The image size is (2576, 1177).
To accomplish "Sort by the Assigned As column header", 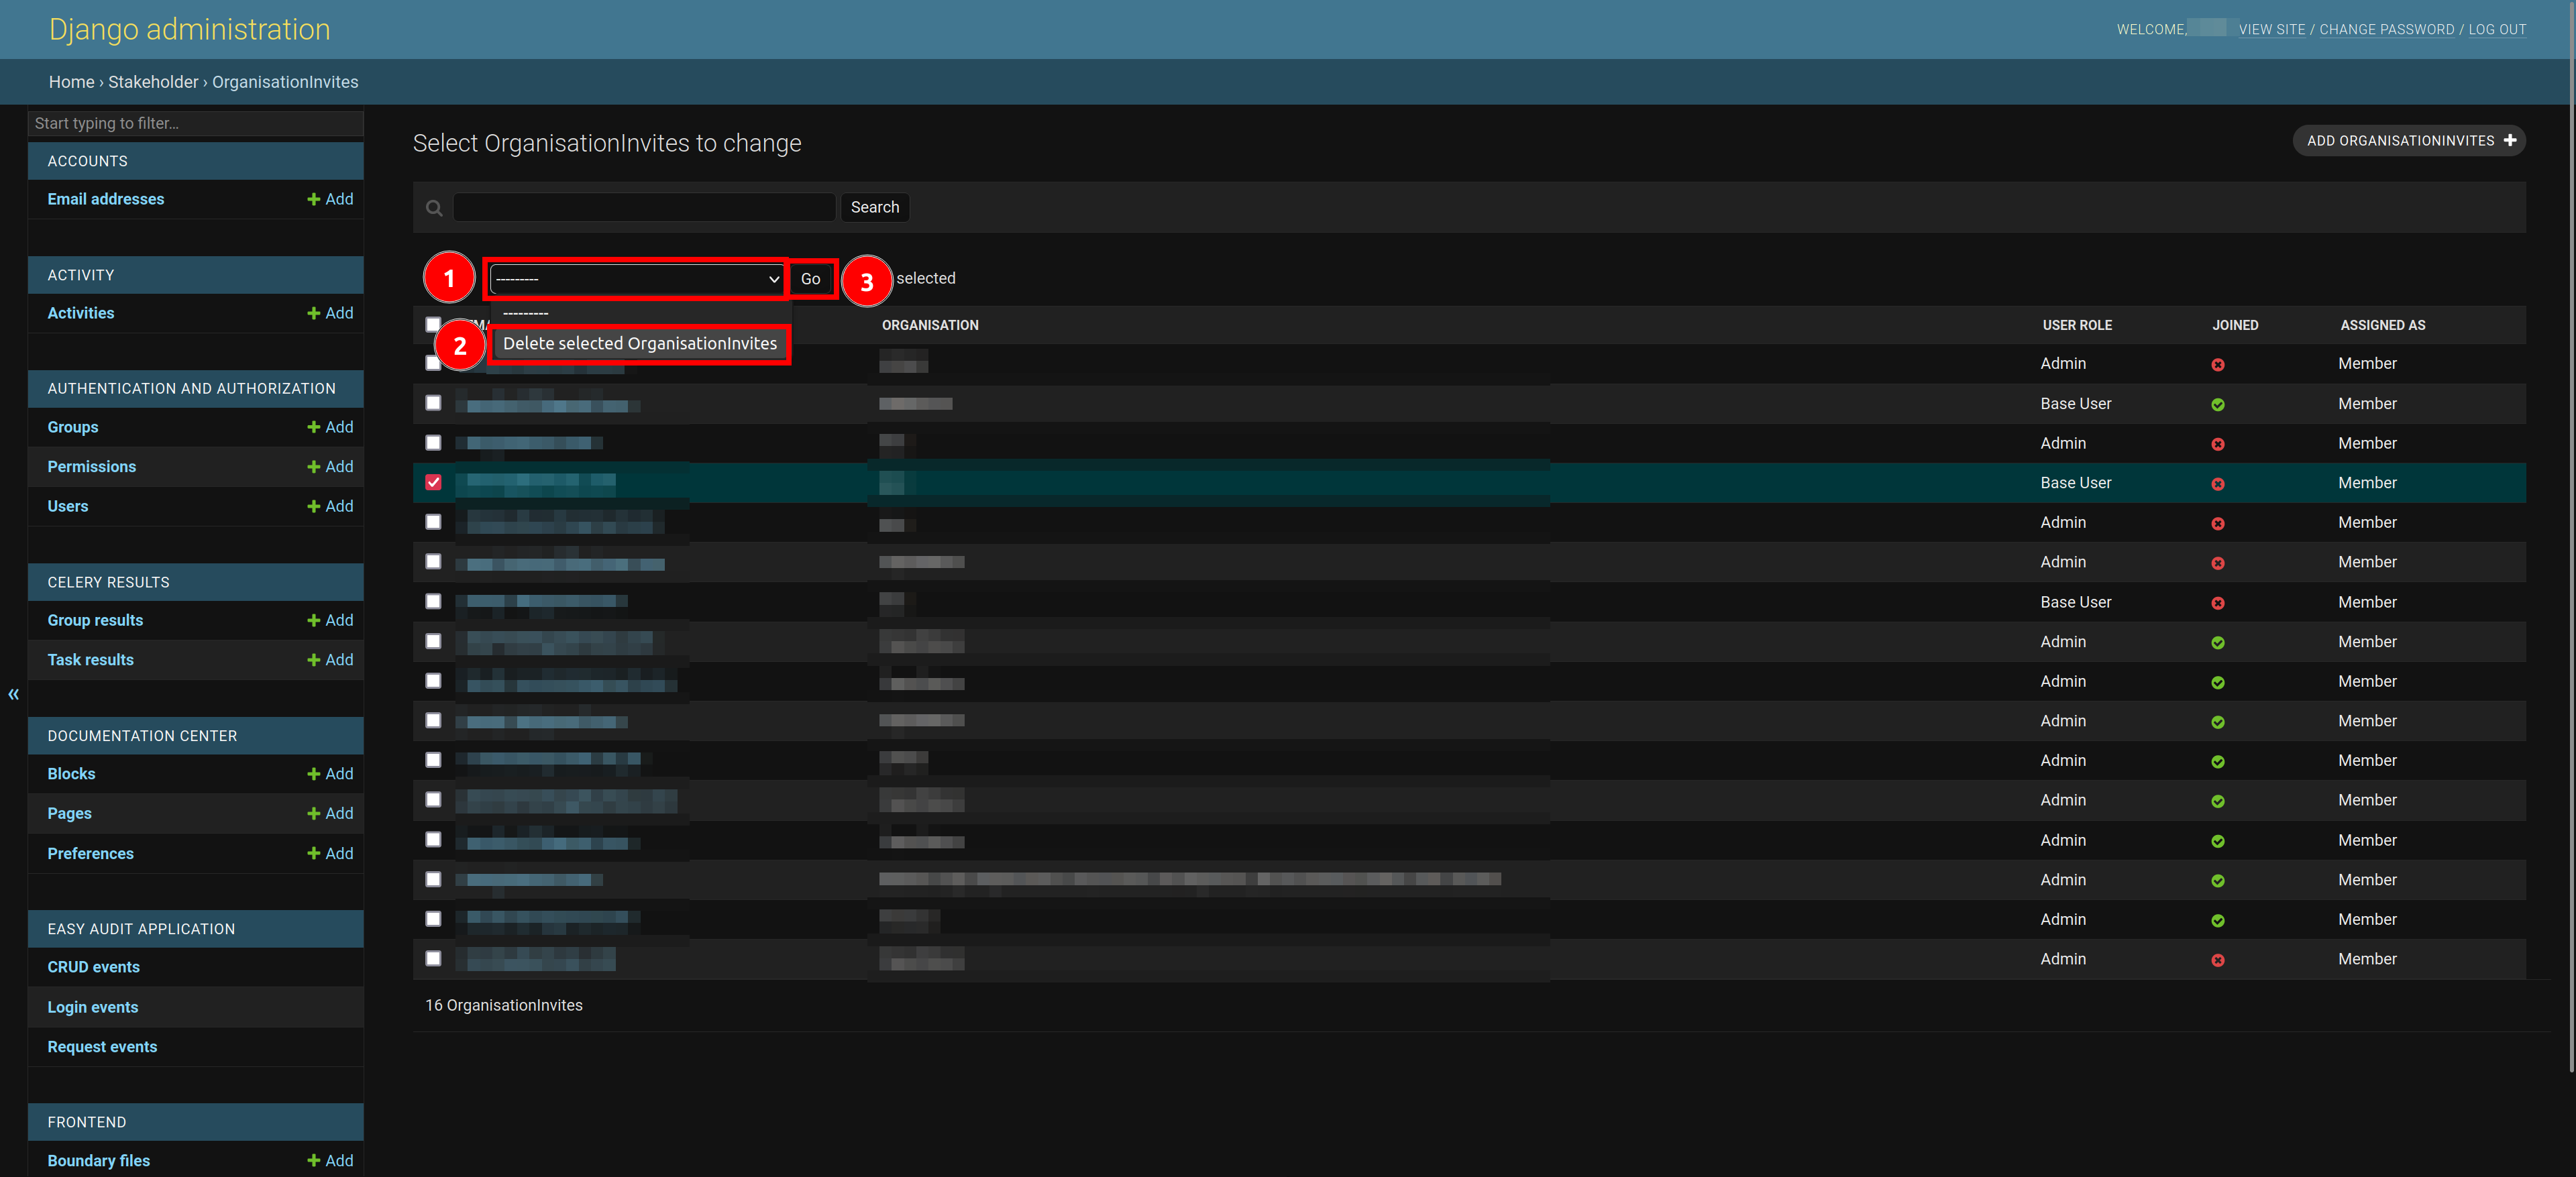I will [2382, 325].
